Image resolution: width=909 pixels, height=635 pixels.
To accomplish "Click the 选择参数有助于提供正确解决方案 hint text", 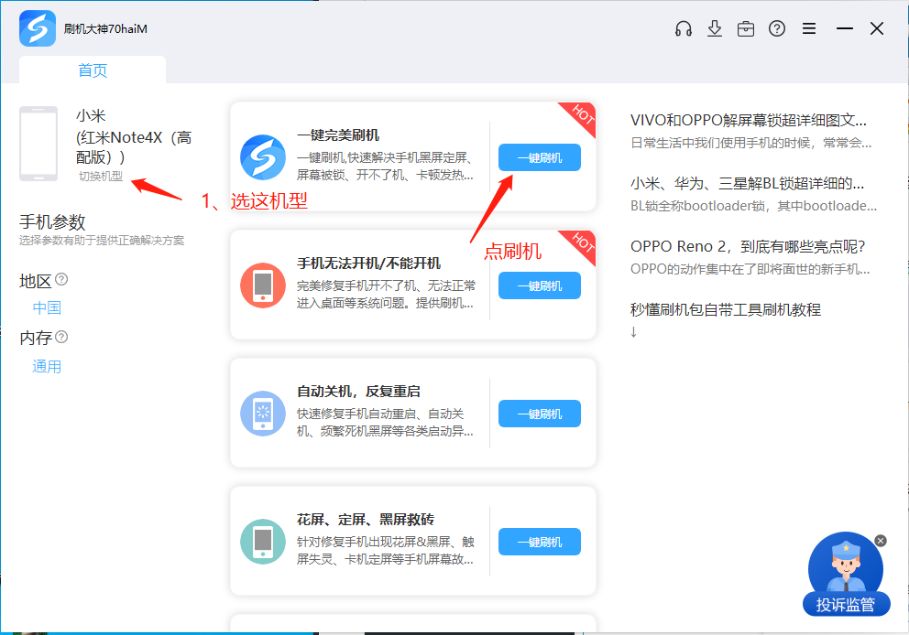I will point(102,241).
